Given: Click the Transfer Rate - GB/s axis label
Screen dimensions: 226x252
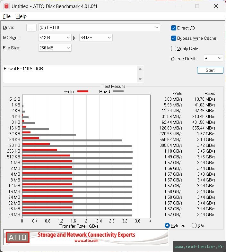Looking at the screenshot, I should click(x=79, y=226).
